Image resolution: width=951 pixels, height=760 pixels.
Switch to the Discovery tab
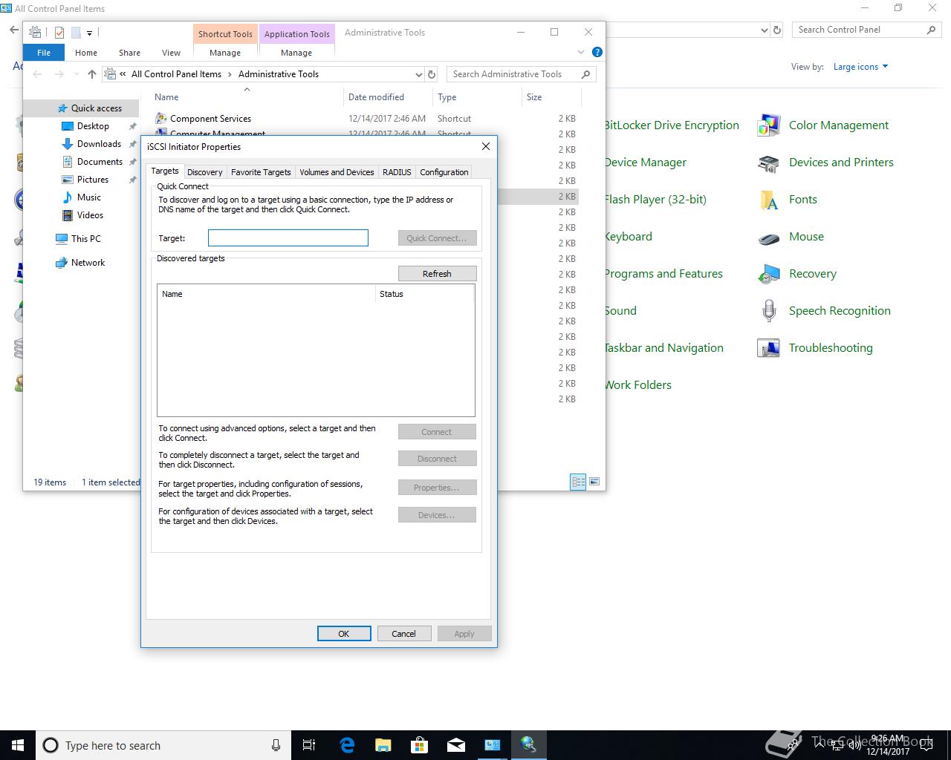pyautogui.click(x=205, y=172)
